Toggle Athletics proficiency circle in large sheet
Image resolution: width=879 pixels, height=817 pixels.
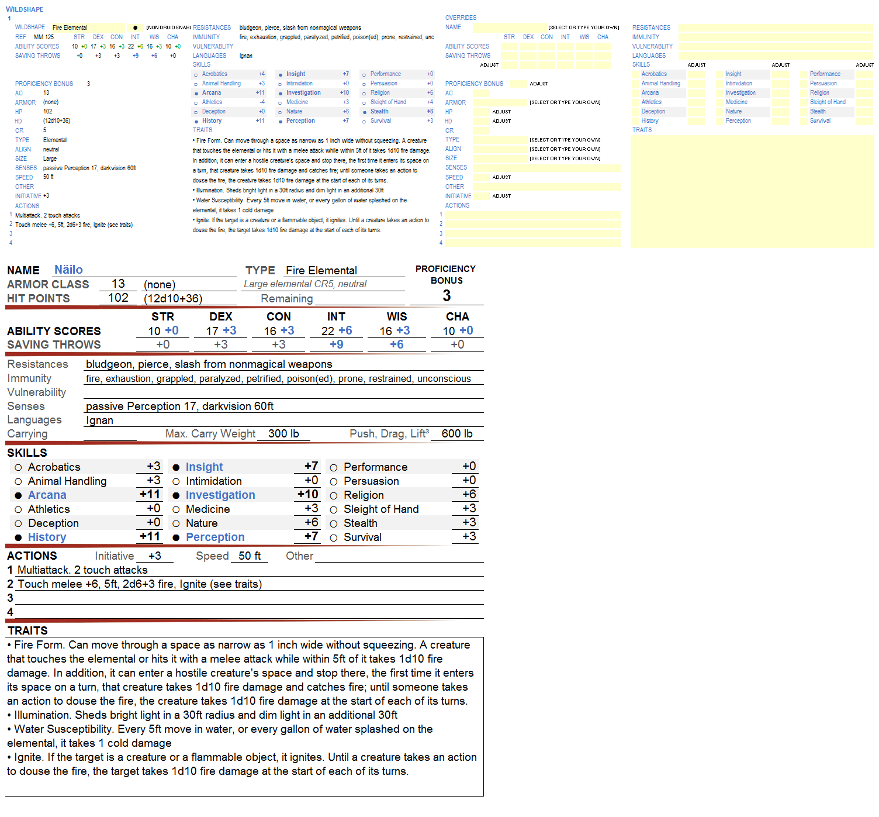tap(19, 510)
